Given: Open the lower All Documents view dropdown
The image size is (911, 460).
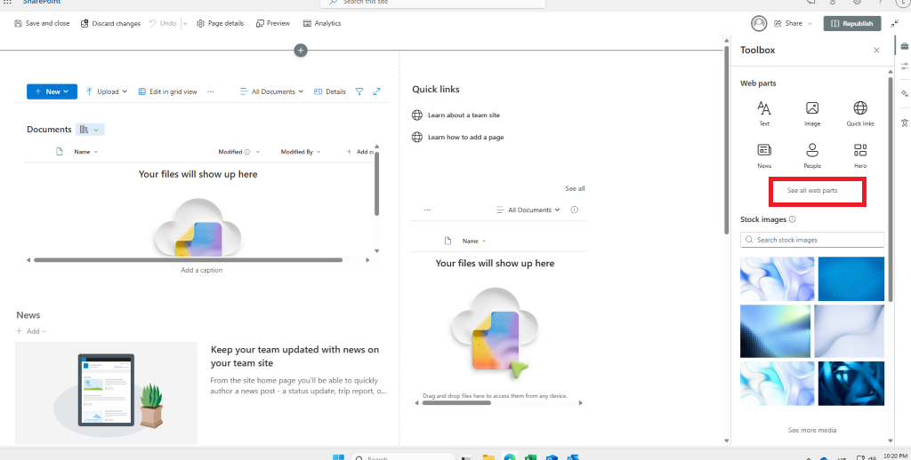Looking at the screenshot, I should pos(528,210).
